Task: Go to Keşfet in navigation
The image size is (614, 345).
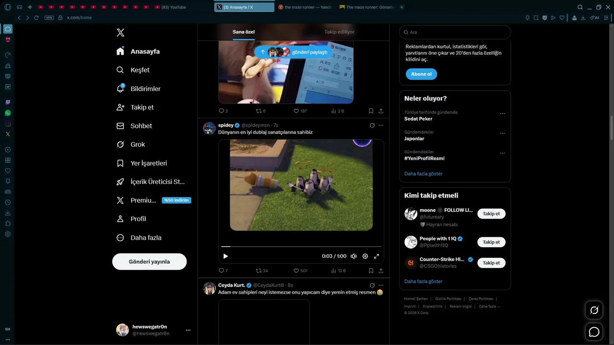Action: click(x=133, y=70)
